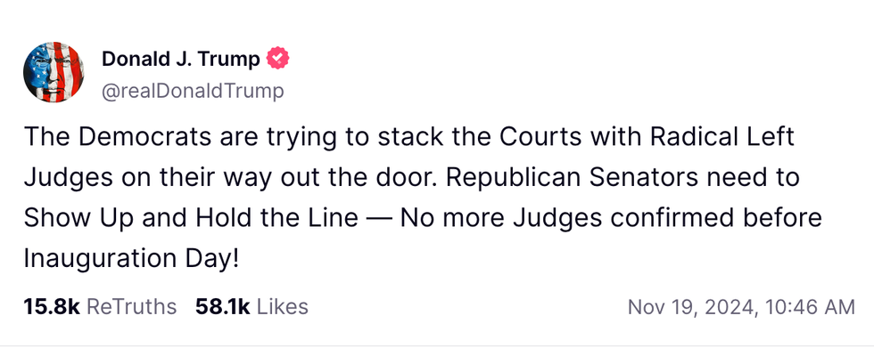Click the American flag profile avatar

click(54, 72)
